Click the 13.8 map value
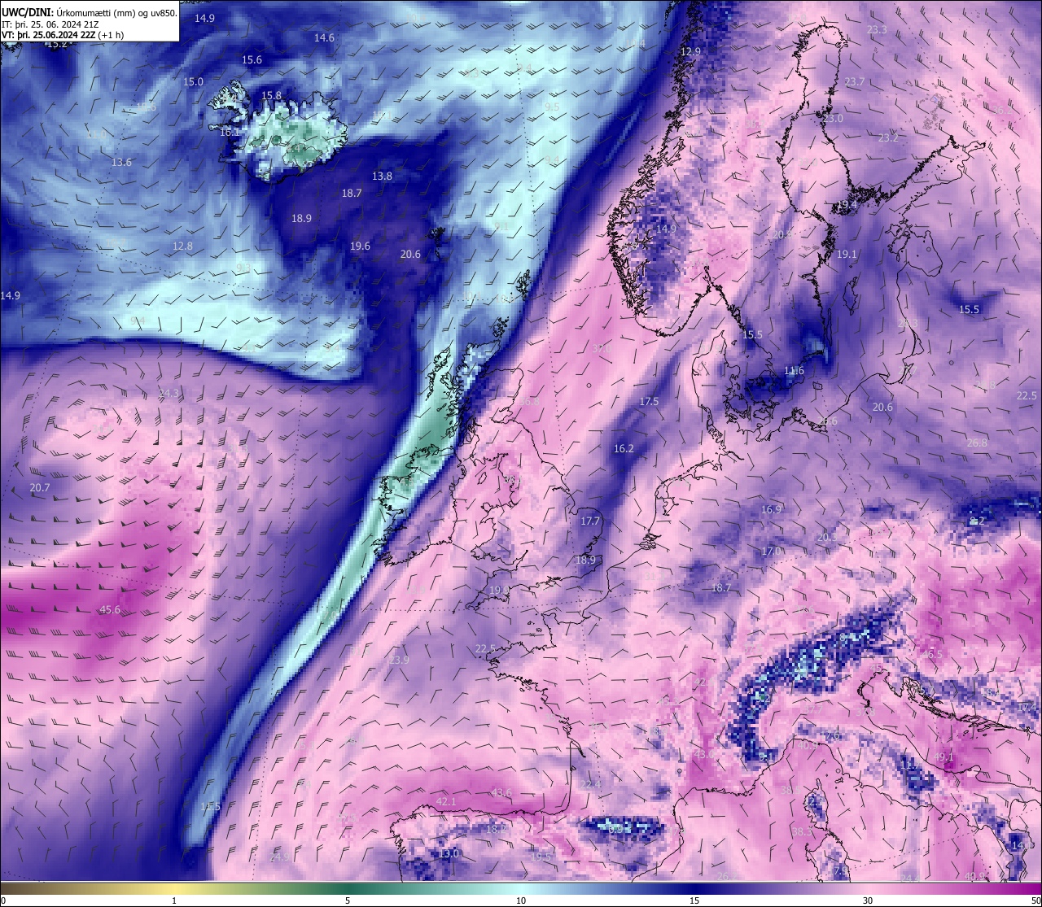The width and height of the screenshot is (1042, 907). click(382, 176)
